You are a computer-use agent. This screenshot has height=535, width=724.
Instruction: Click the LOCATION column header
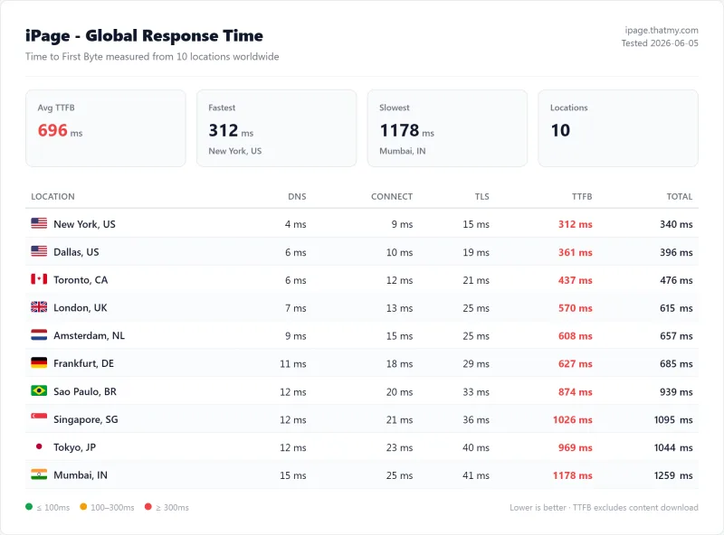(52, 196)
